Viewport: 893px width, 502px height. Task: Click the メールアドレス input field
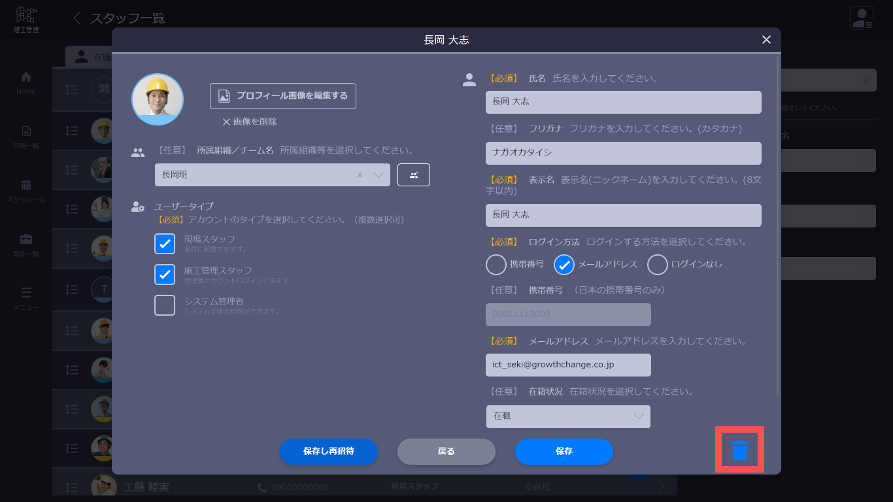[569, 365]
